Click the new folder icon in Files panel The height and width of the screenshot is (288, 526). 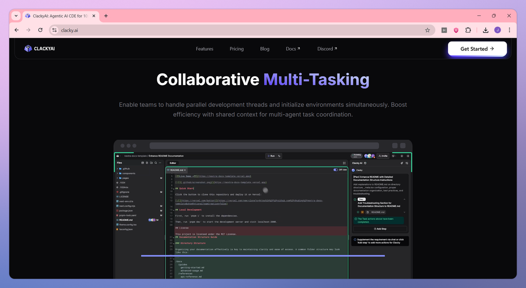pyautogui.click(x=151, y=163)
